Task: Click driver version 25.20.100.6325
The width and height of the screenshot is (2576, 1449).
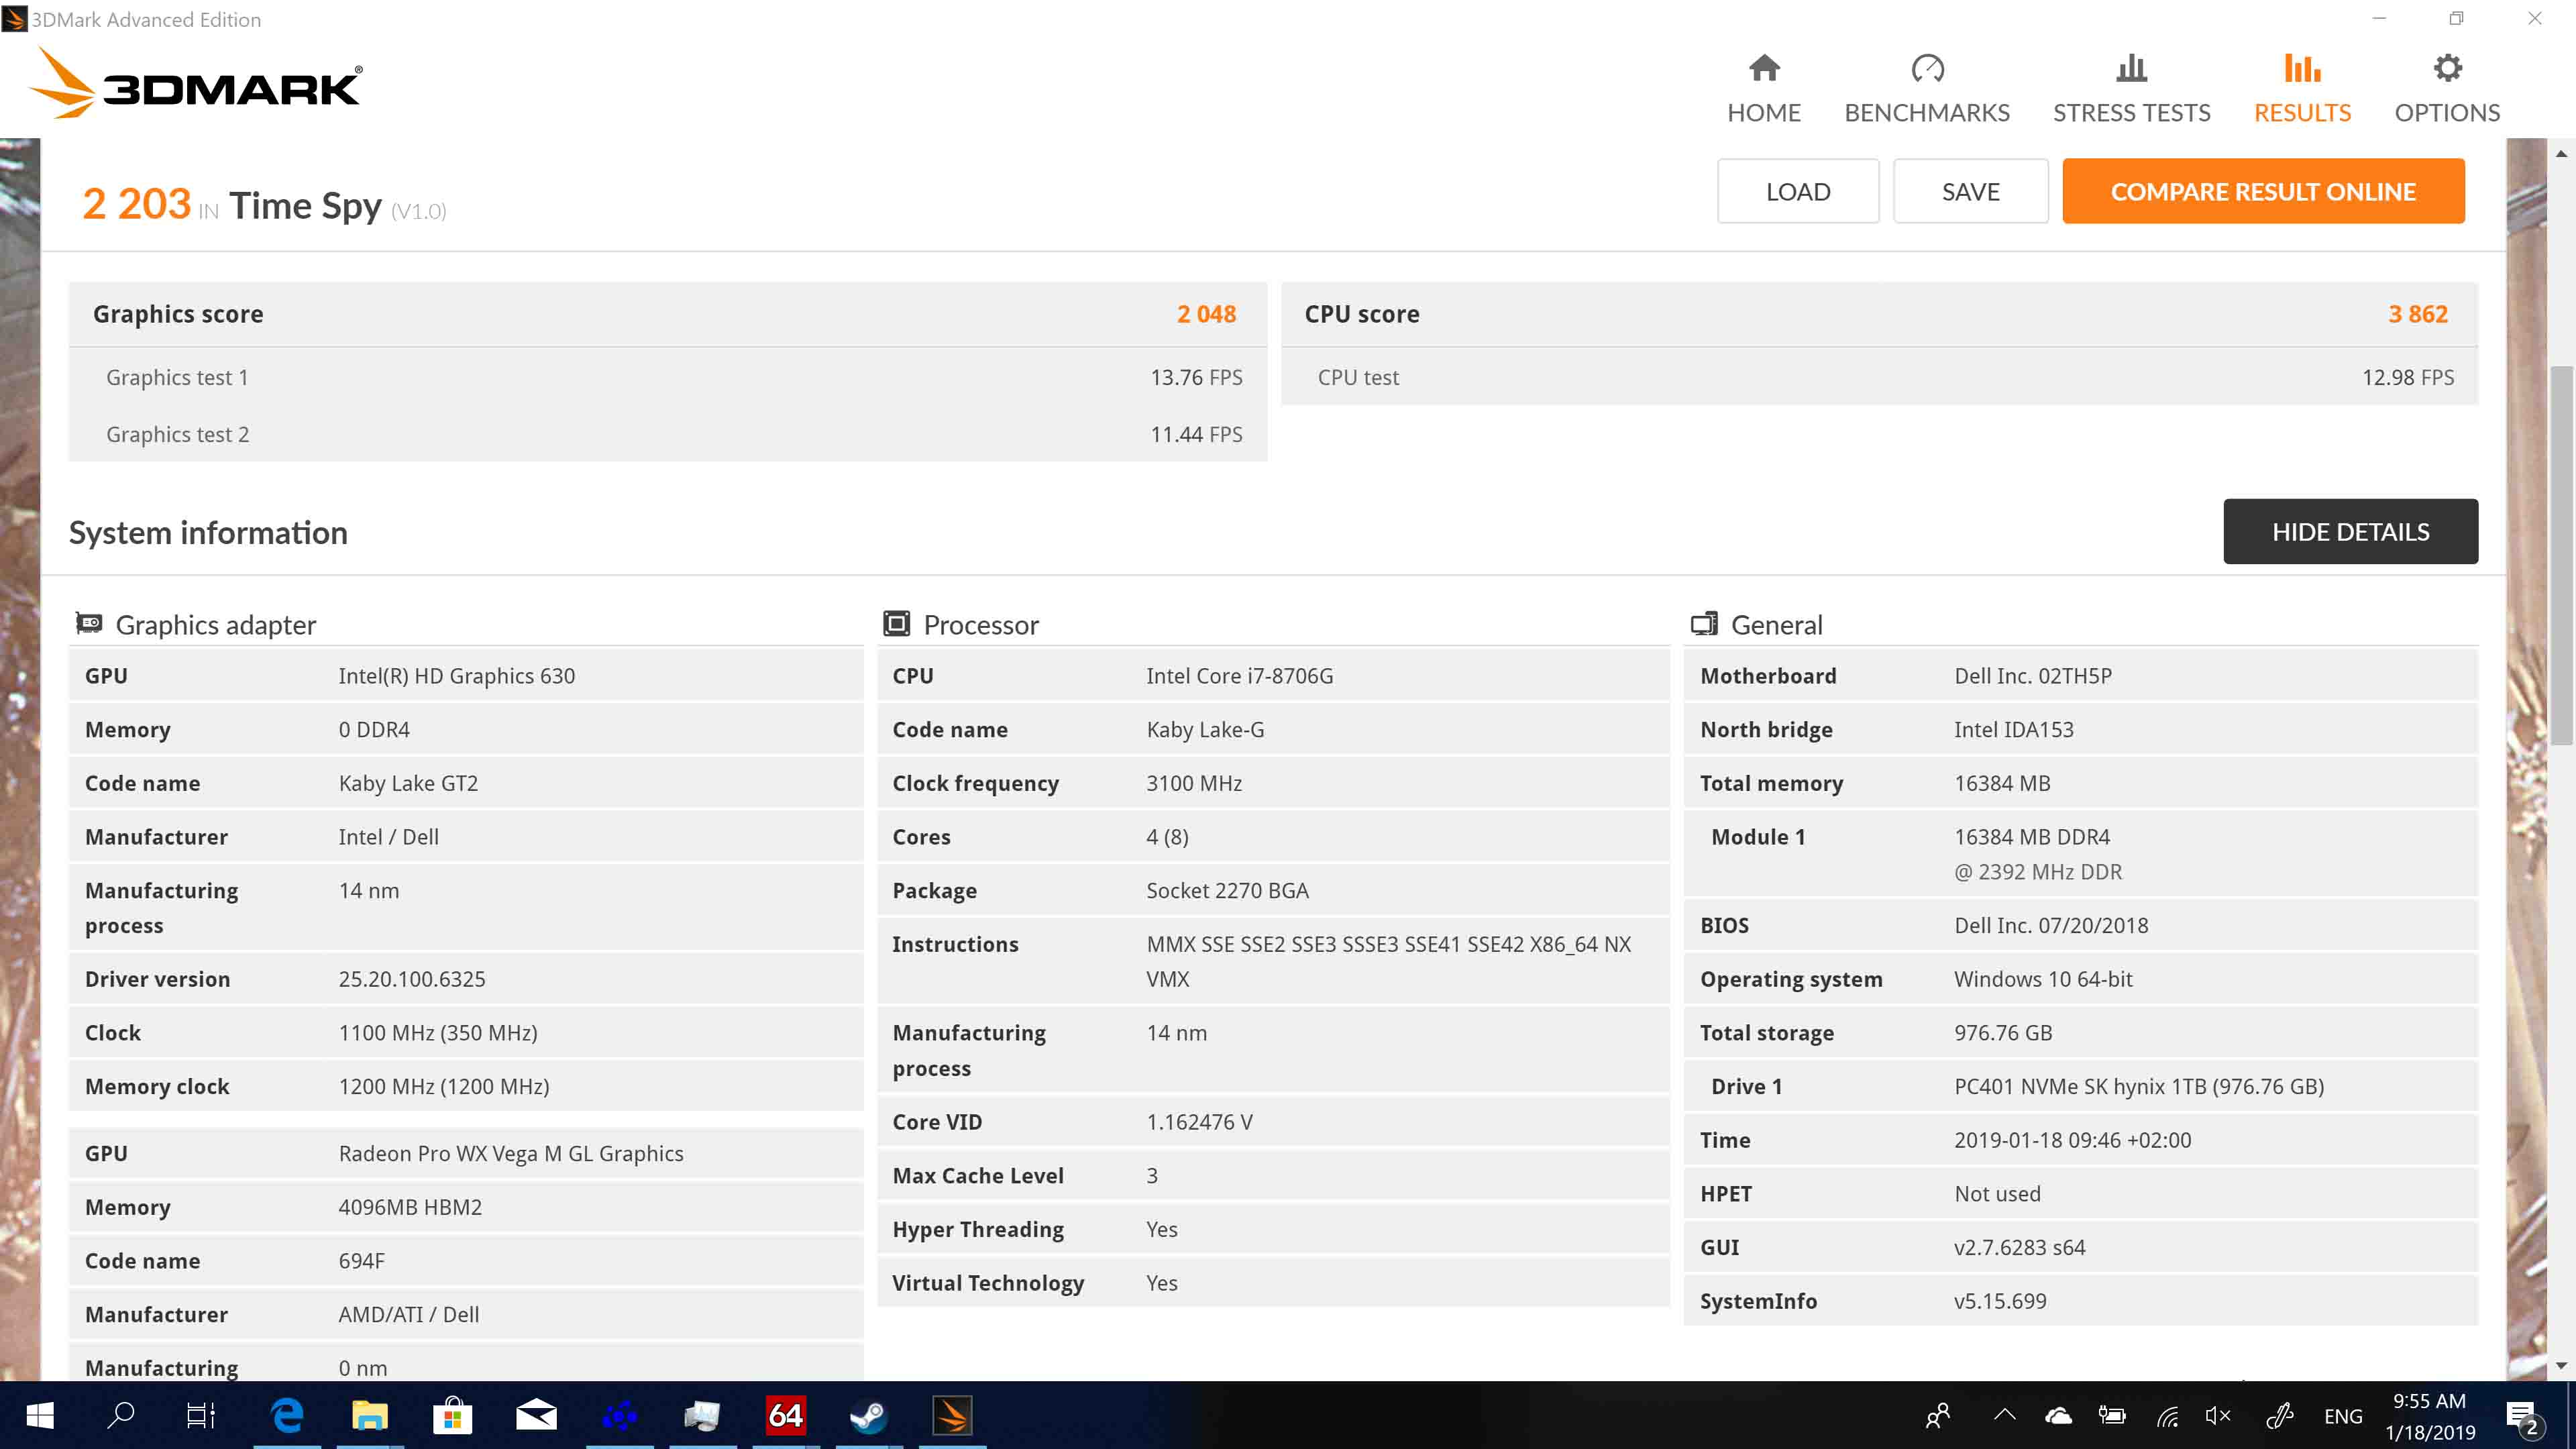Action: click(412, 979)
